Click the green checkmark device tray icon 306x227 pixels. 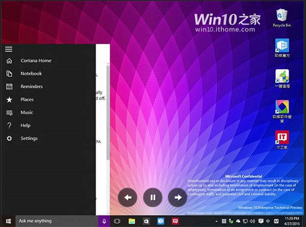pos(231,221)
